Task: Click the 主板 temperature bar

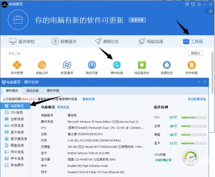Action: click(x=194, y=126)
